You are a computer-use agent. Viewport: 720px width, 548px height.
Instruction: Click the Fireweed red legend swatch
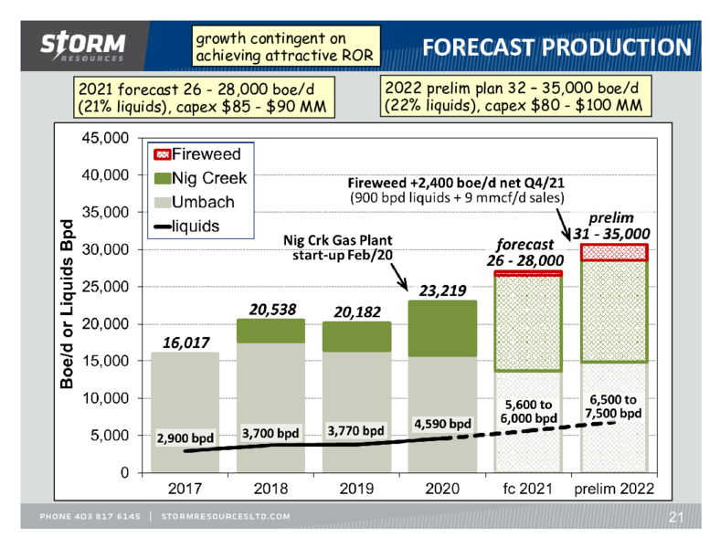point(162,154)
